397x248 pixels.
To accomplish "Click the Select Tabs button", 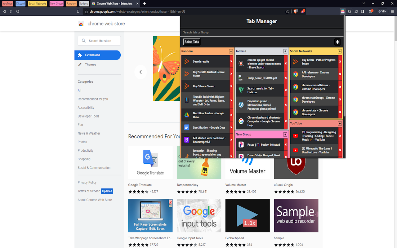I will 191,42.
